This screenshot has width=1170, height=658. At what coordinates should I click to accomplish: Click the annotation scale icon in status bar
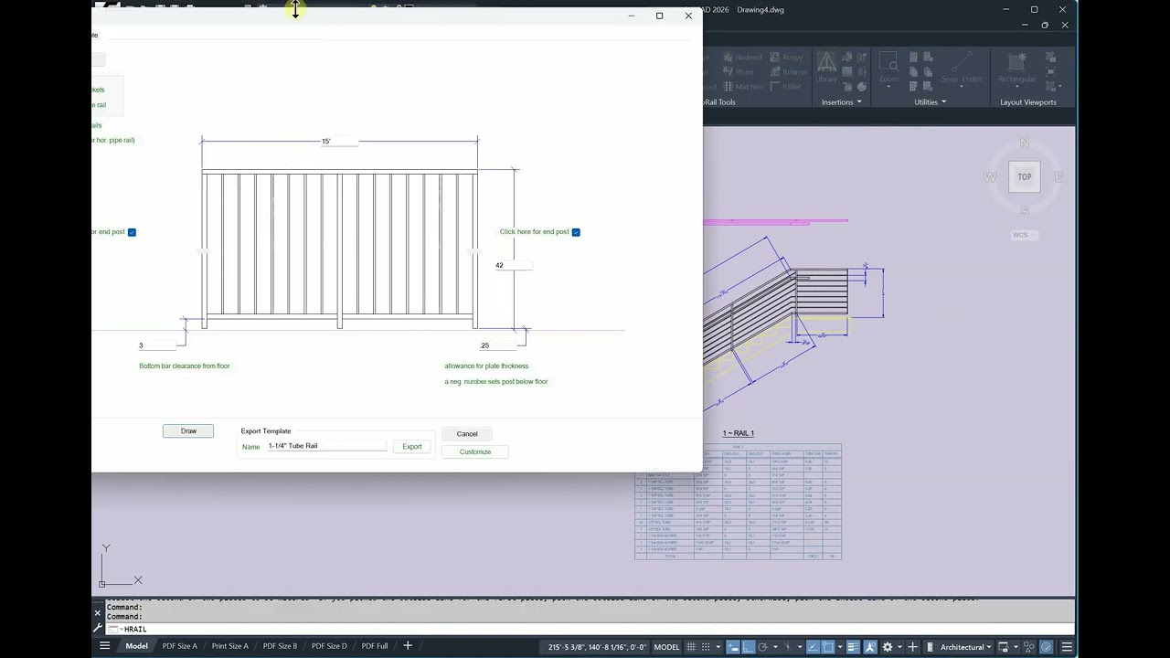click(x=870, y=647)
